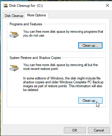
Task: Click the 'Disk Cleanup for (C:)' title text
Action: point(26,6)
